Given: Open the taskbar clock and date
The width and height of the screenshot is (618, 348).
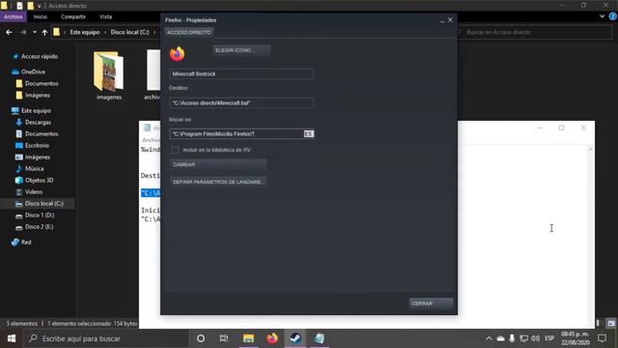Looking at the screenshot, I should coord(576,338).
